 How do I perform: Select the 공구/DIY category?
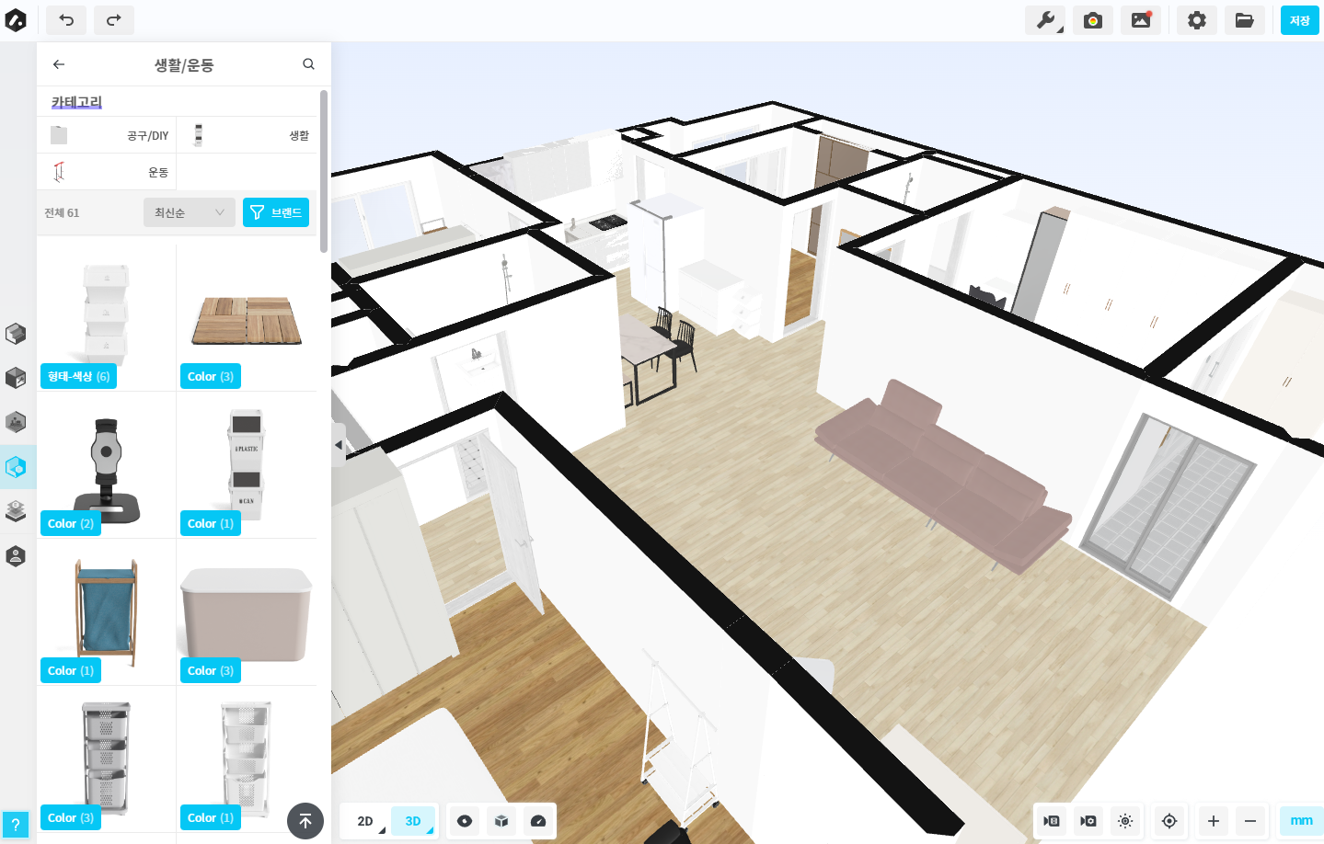point(107,135)
